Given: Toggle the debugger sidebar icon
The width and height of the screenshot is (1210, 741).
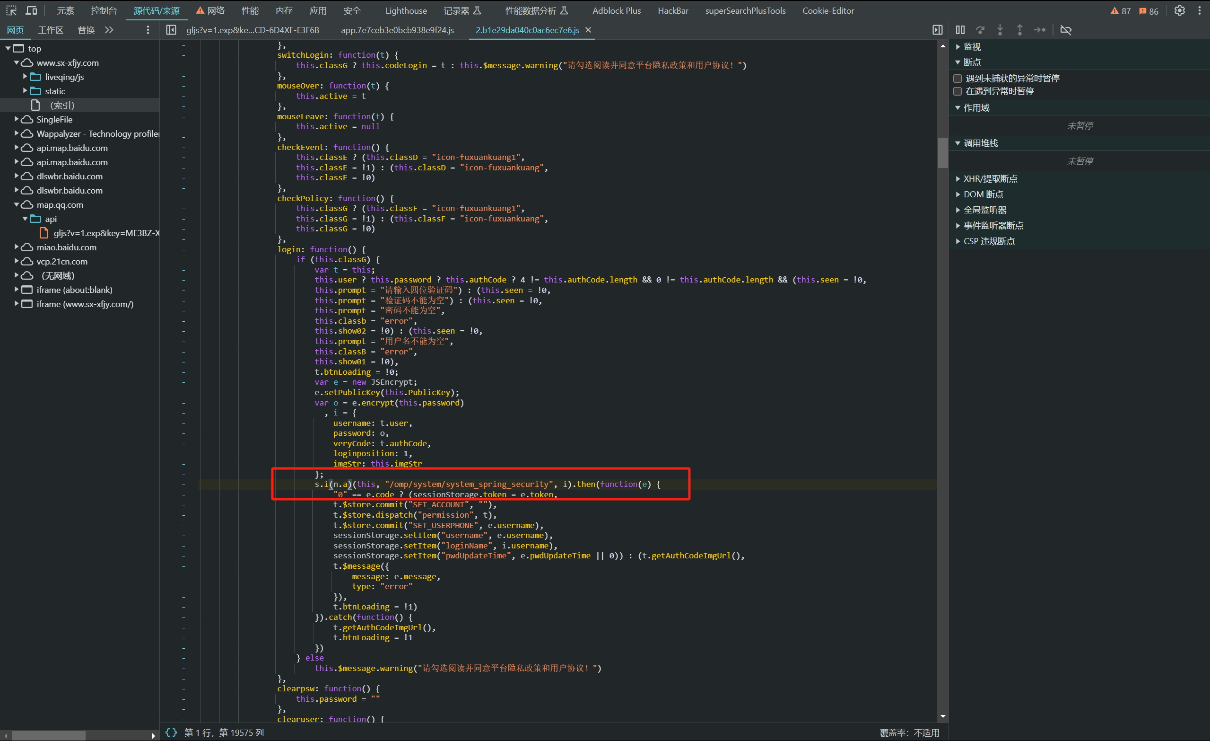Looking at the screenshot, I should 938,30.
